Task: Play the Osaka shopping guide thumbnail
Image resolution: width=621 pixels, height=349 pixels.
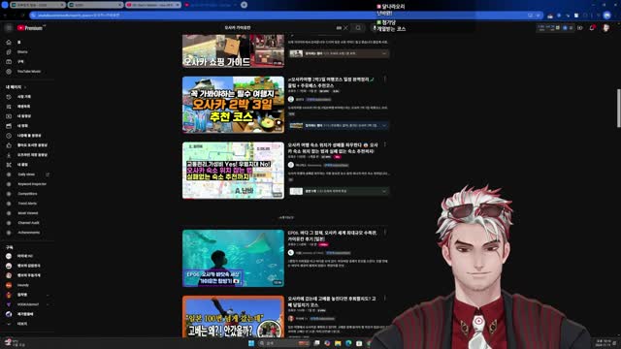Action: (233, 50)
